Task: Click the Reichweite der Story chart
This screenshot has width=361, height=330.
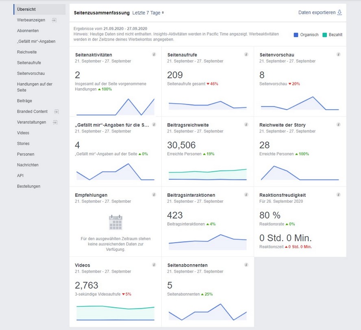Action: coord(300,173)
